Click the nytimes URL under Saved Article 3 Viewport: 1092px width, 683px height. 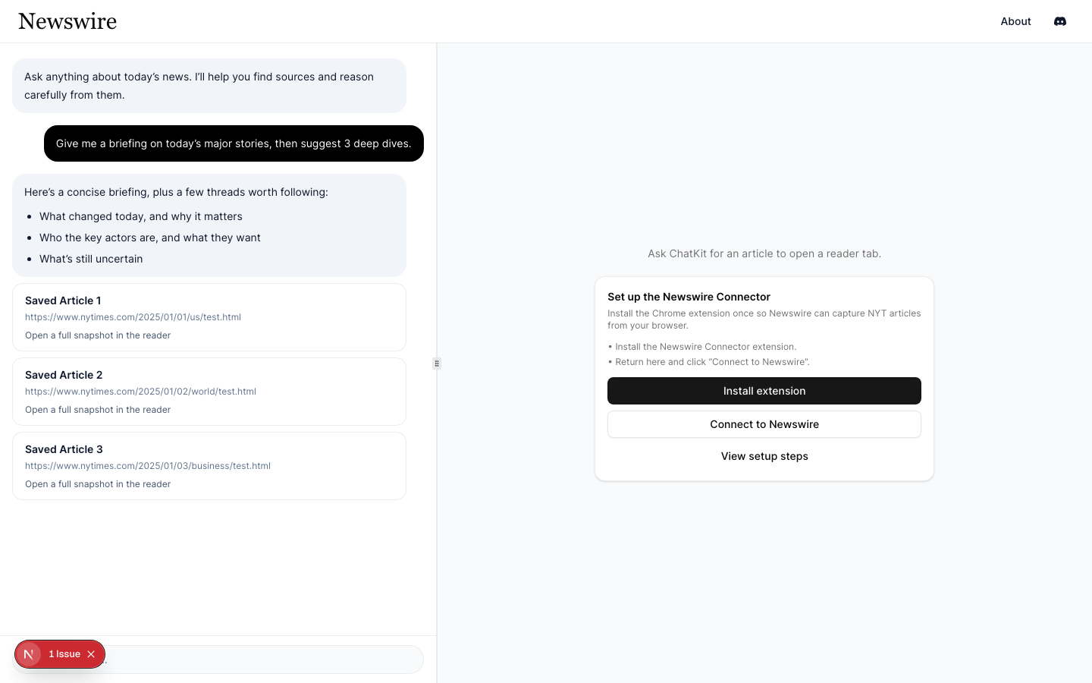tap(148, 466)
